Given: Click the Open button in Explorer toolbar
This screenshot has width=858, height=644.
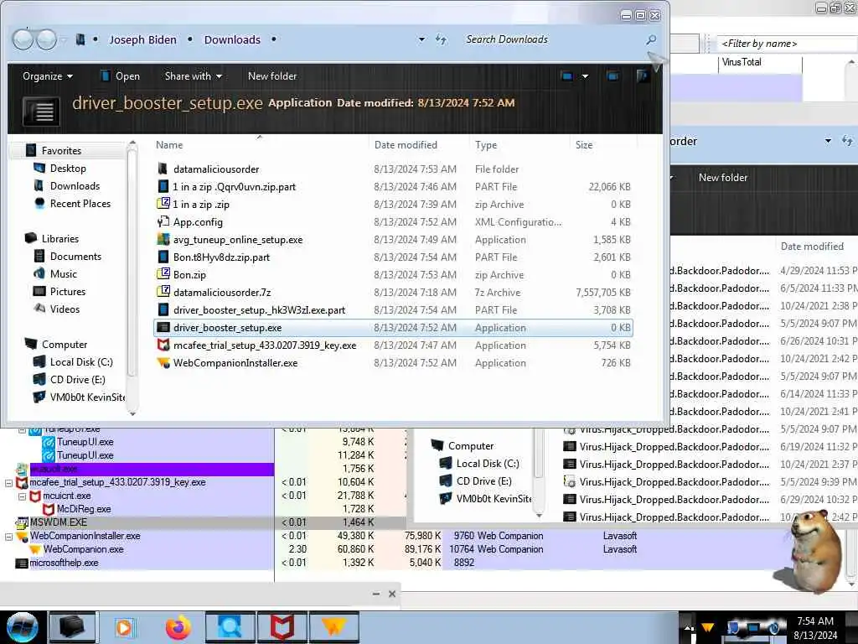Looking at the screenshot, I should tap(121, 76).
